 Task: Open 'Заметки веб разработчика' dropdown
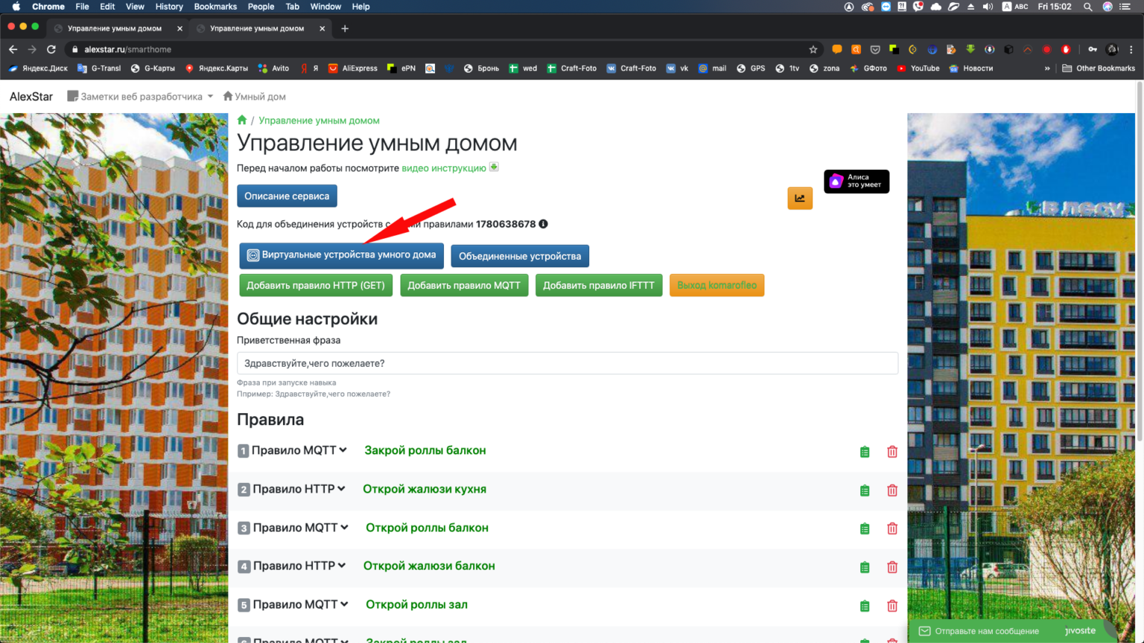point(140,96)
